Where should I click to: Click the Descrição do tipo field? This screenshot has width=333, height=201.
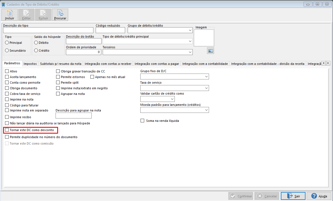point(48,30)
